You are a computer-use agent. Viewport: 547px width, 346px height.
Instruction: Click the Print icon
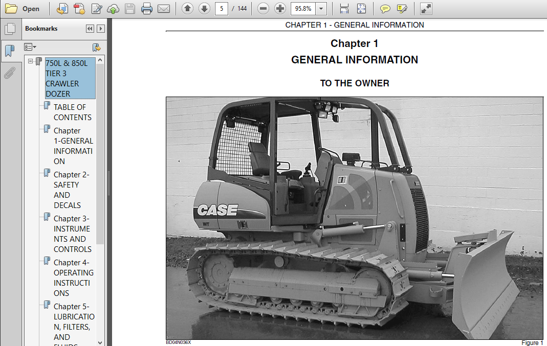[146, 9]
